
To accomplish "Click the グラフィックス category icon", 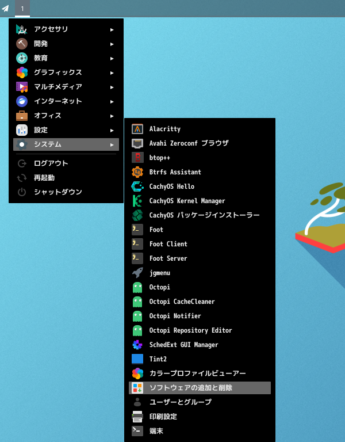I will click(22, 73).
